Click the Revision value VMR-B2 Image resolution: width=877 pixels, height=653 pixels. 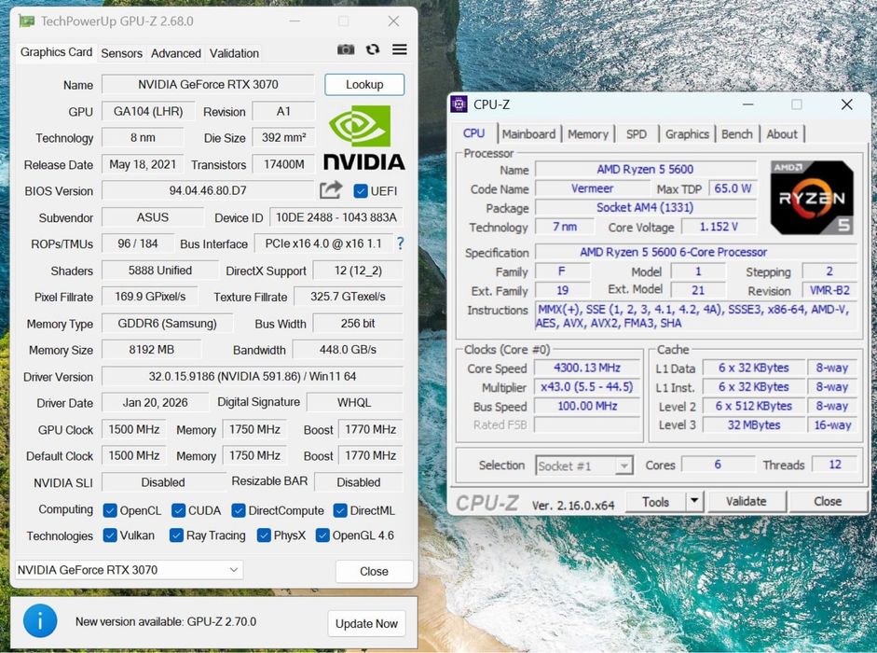click(x=829, y=291)
